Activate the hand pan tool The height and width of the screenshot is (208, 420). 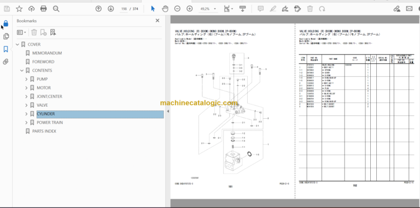[x=165, y=9]
